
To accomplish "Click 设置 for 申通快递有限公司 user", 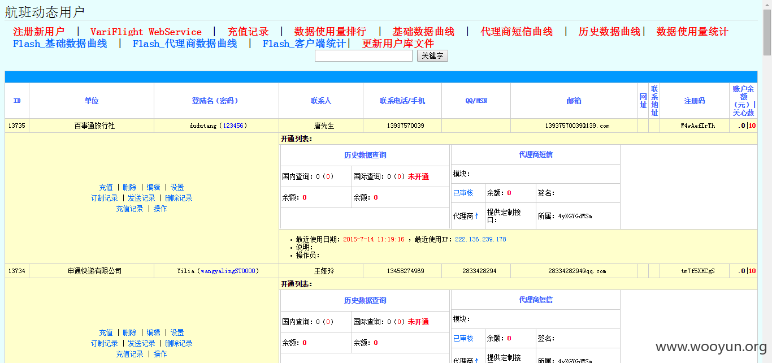I will 177,332.
